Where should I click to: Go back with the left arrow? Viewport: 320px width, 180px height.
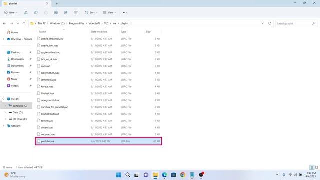(x=4, y=23)
